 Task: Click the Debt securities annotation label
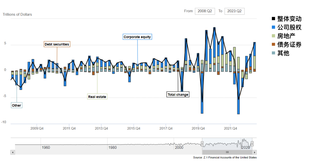(57, 44)
